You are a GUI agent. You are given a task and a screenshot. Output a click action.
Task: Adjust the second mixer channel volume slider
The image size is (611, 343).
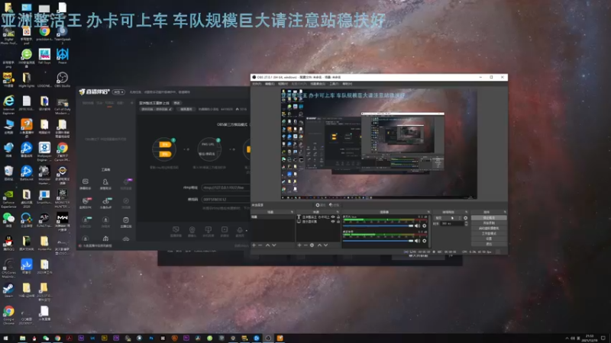pyautogui.click(x=378, y=241)
